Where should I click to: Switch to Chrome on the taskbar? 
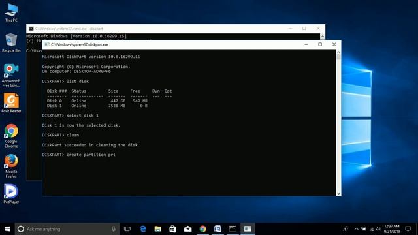tap(202, 229)
